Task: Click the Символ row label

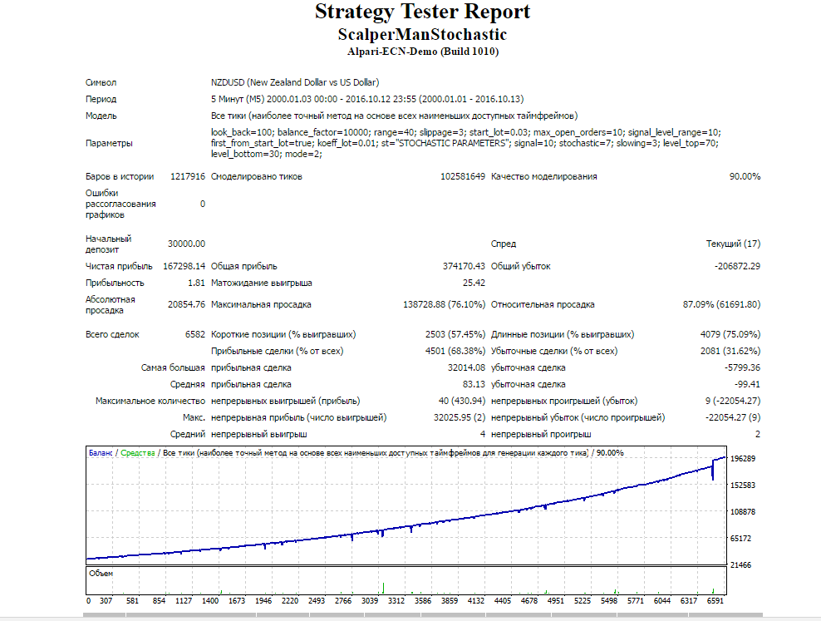Action: point(101,82)
